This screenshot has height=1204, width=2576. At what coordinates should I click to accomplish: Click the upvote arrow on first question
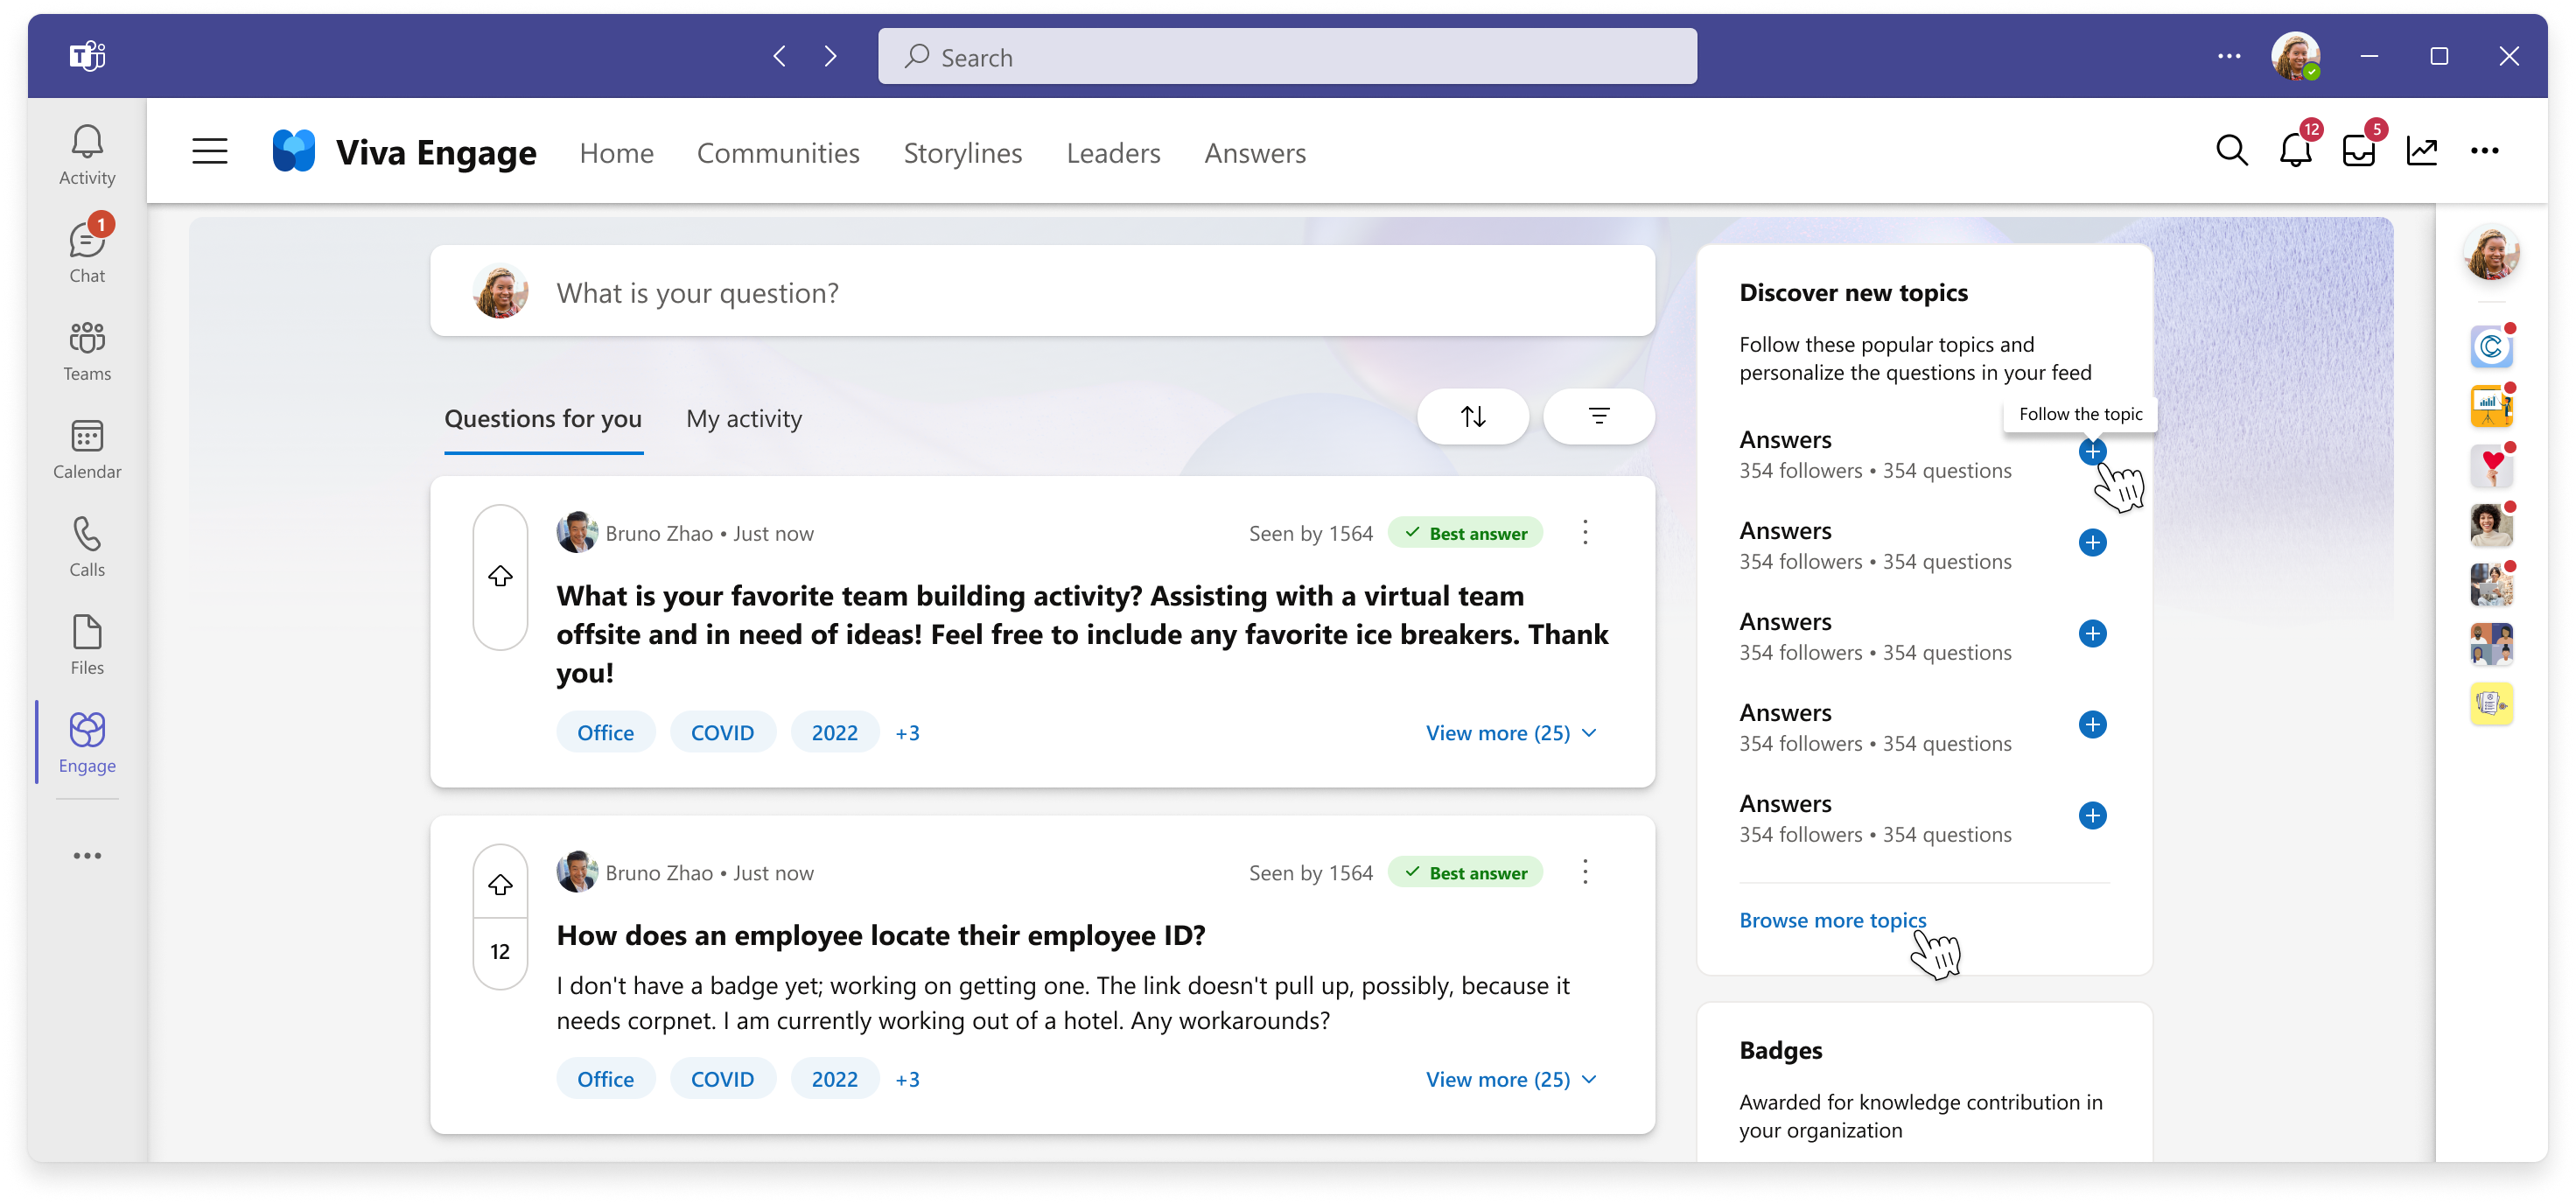click(x=501, y=577)
